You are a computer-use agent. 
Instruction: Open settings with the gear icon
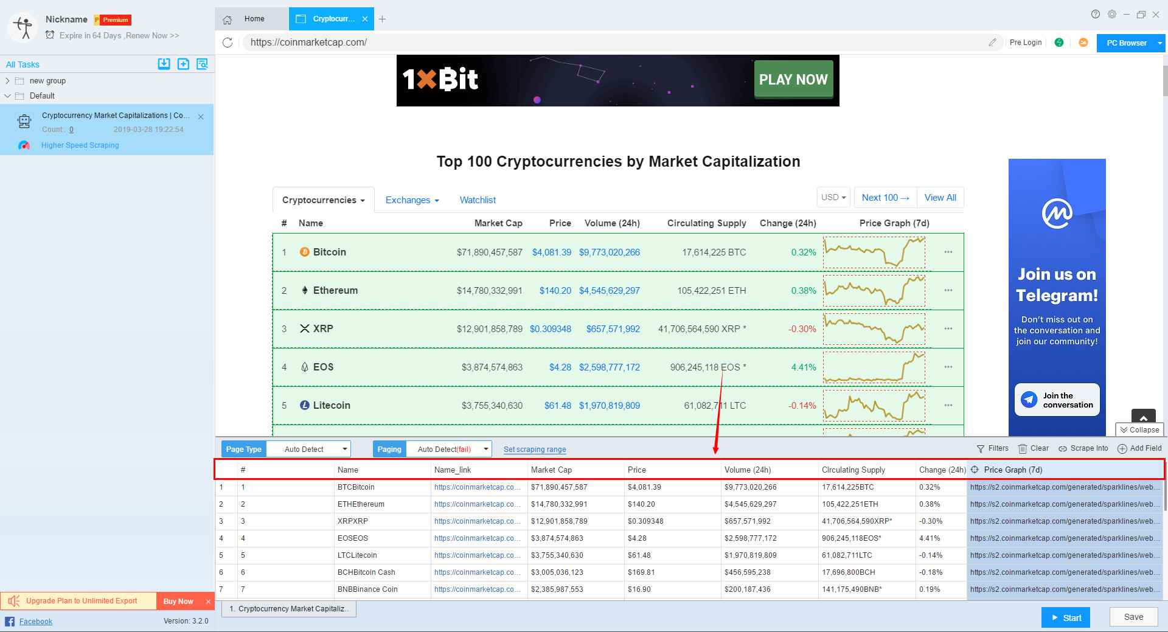click(x=1113, y=14)
